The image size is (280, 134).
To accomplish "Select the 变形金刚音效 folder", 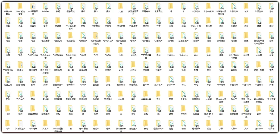I will point(133,8).
